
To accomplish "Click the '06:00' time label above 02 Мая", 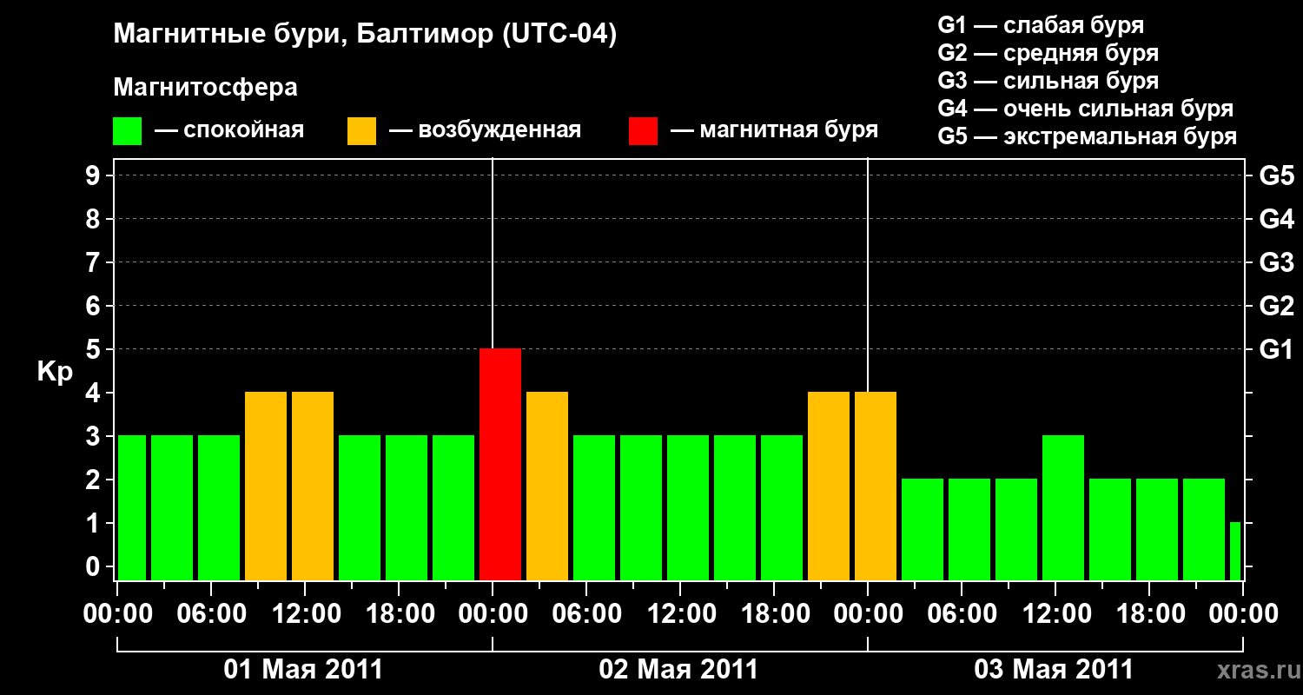I will 586,613.
